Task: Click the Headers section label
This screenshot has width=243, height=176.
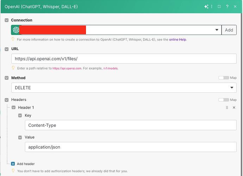Action: coord(19,100)
